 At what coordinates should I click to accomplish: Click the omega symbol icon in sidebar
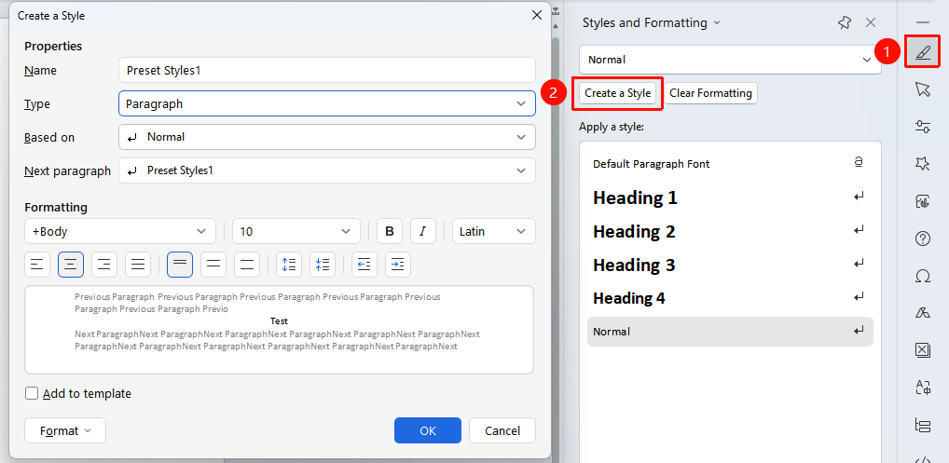click(922, 277)
